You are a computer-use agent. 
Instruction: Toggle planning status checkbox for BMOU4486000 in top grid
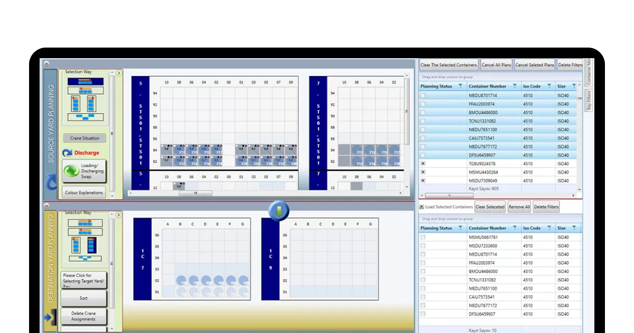point(423,113)
